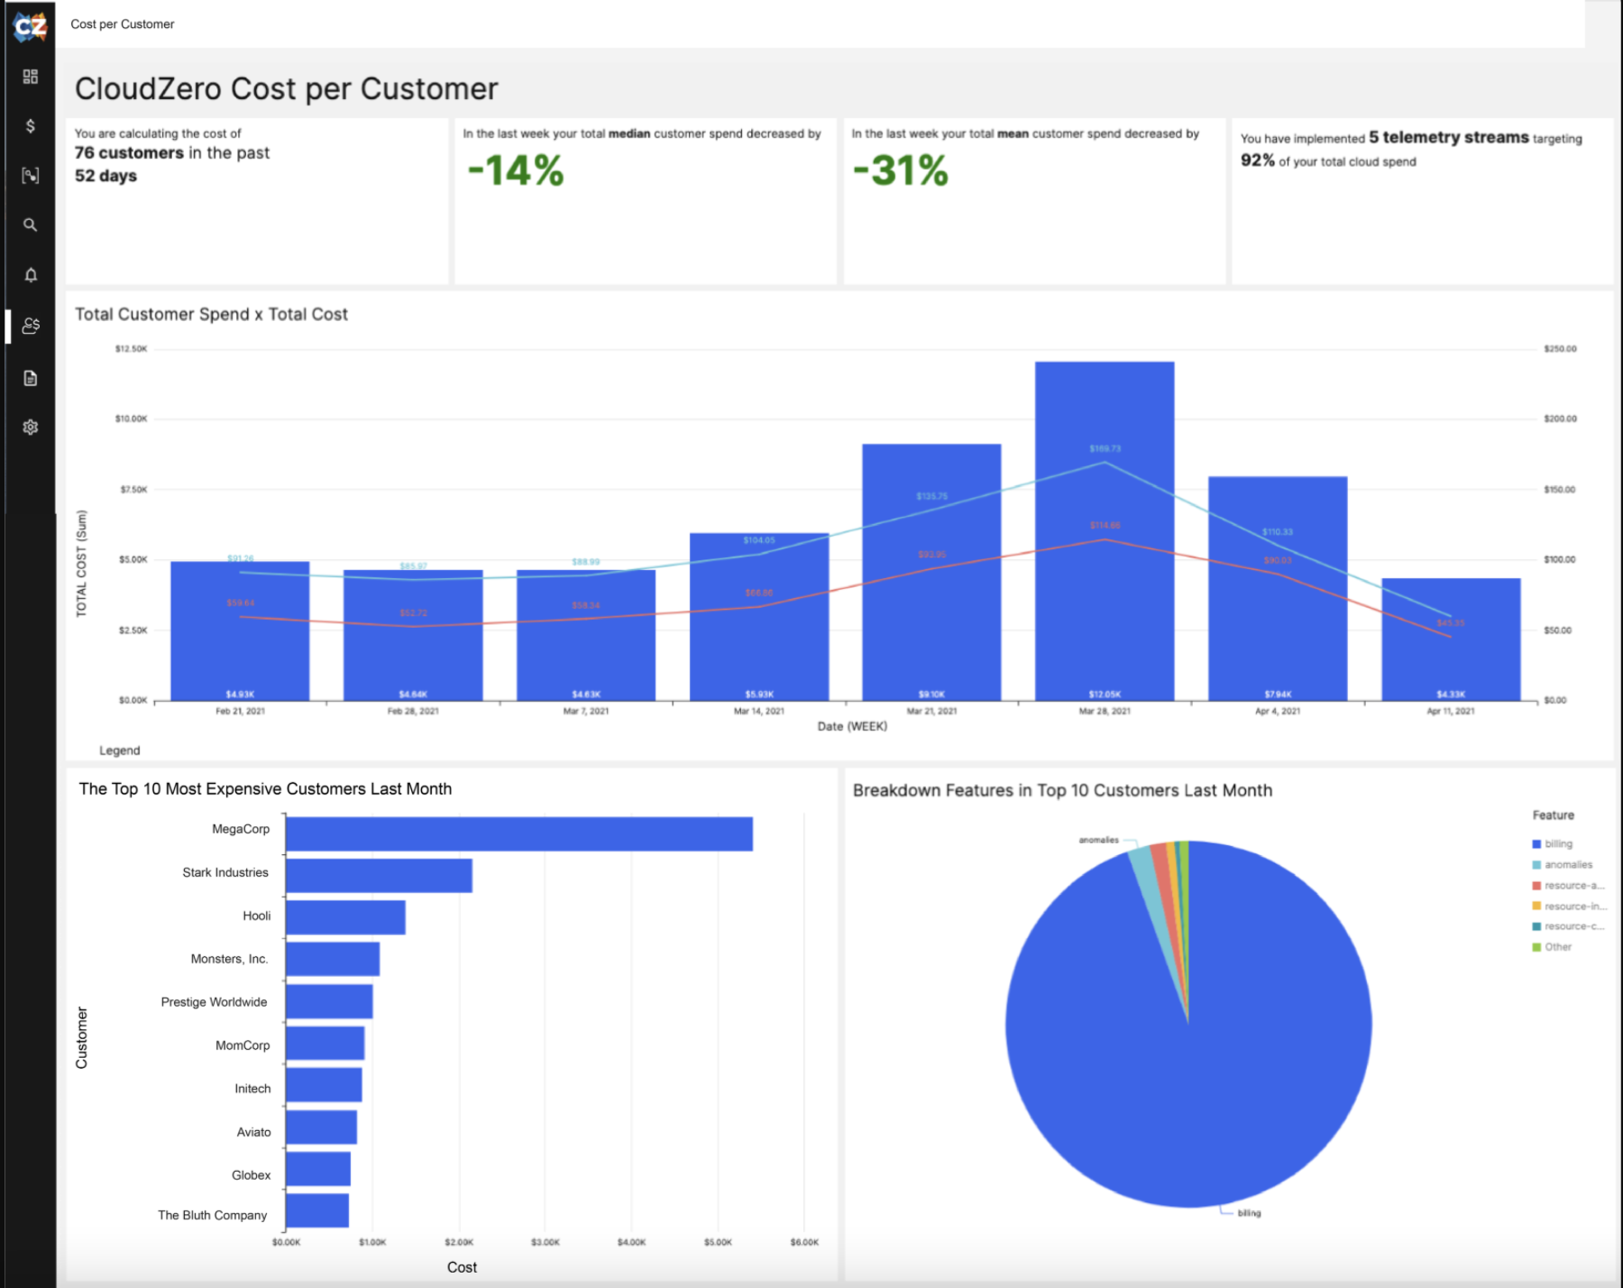Click the Feb 21, 2021 bar
The width and height of the screenshot is (1623, 1288).
pos(240,630)
